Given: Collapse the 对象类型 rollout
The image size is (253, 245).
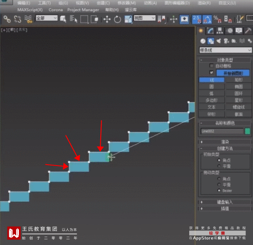Looking at the screenshot, I should click(x=225, y=60).
